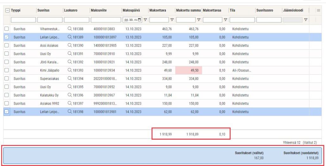326x166 pixels.
Task: Open invoice 181388 via magnifier icon
Action: (70, 29)
